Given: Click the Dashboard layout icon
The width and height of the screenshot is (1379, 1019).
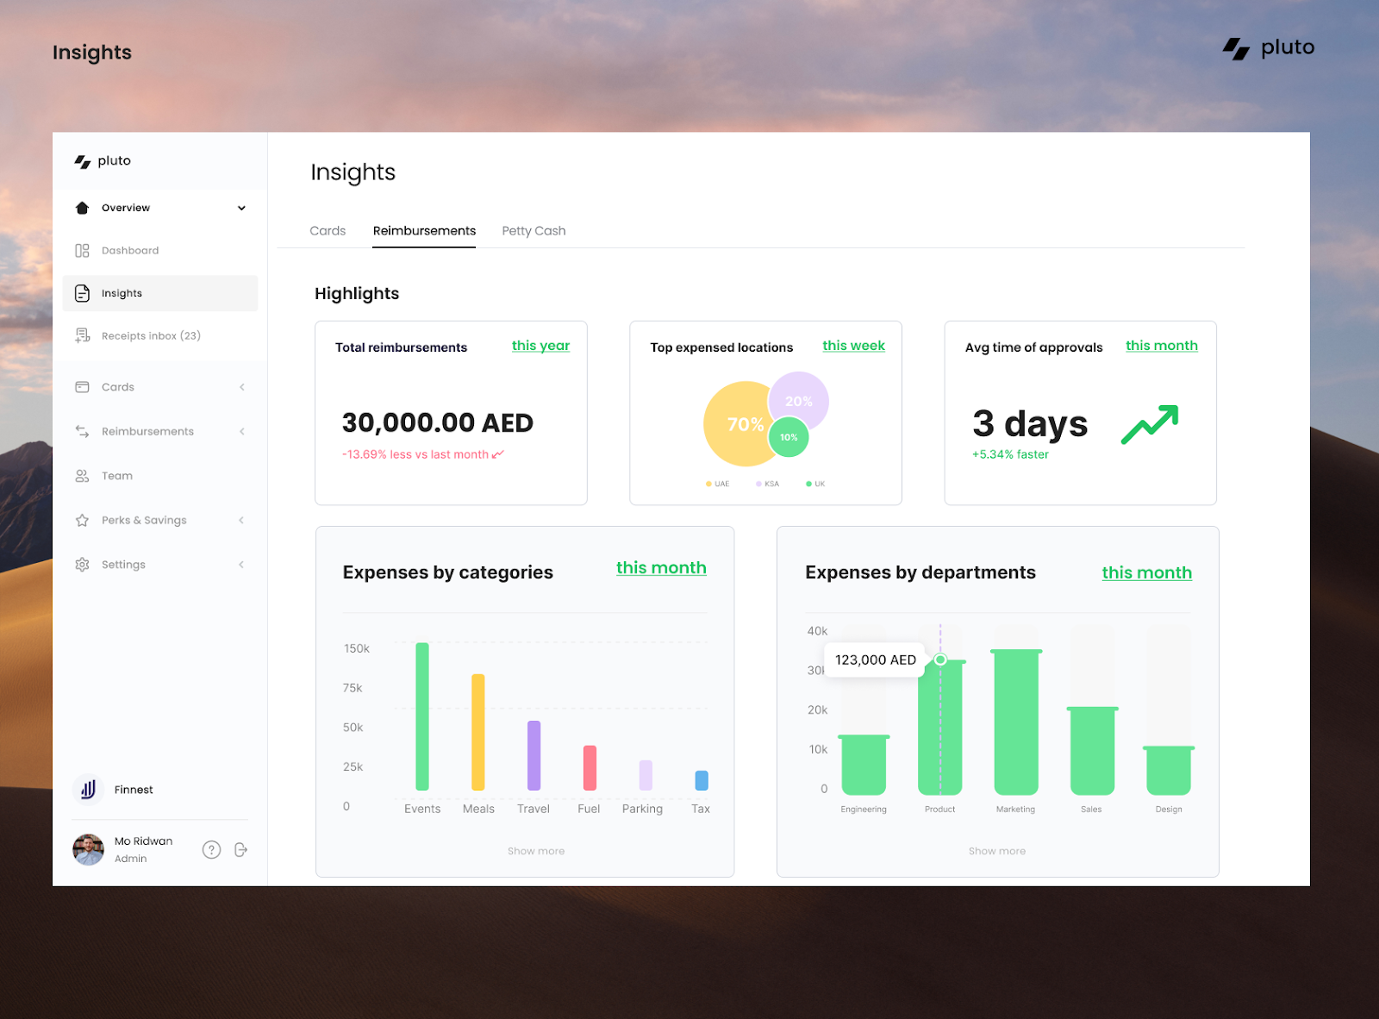Looking at the screenshot, I should (x=82, y=251).
